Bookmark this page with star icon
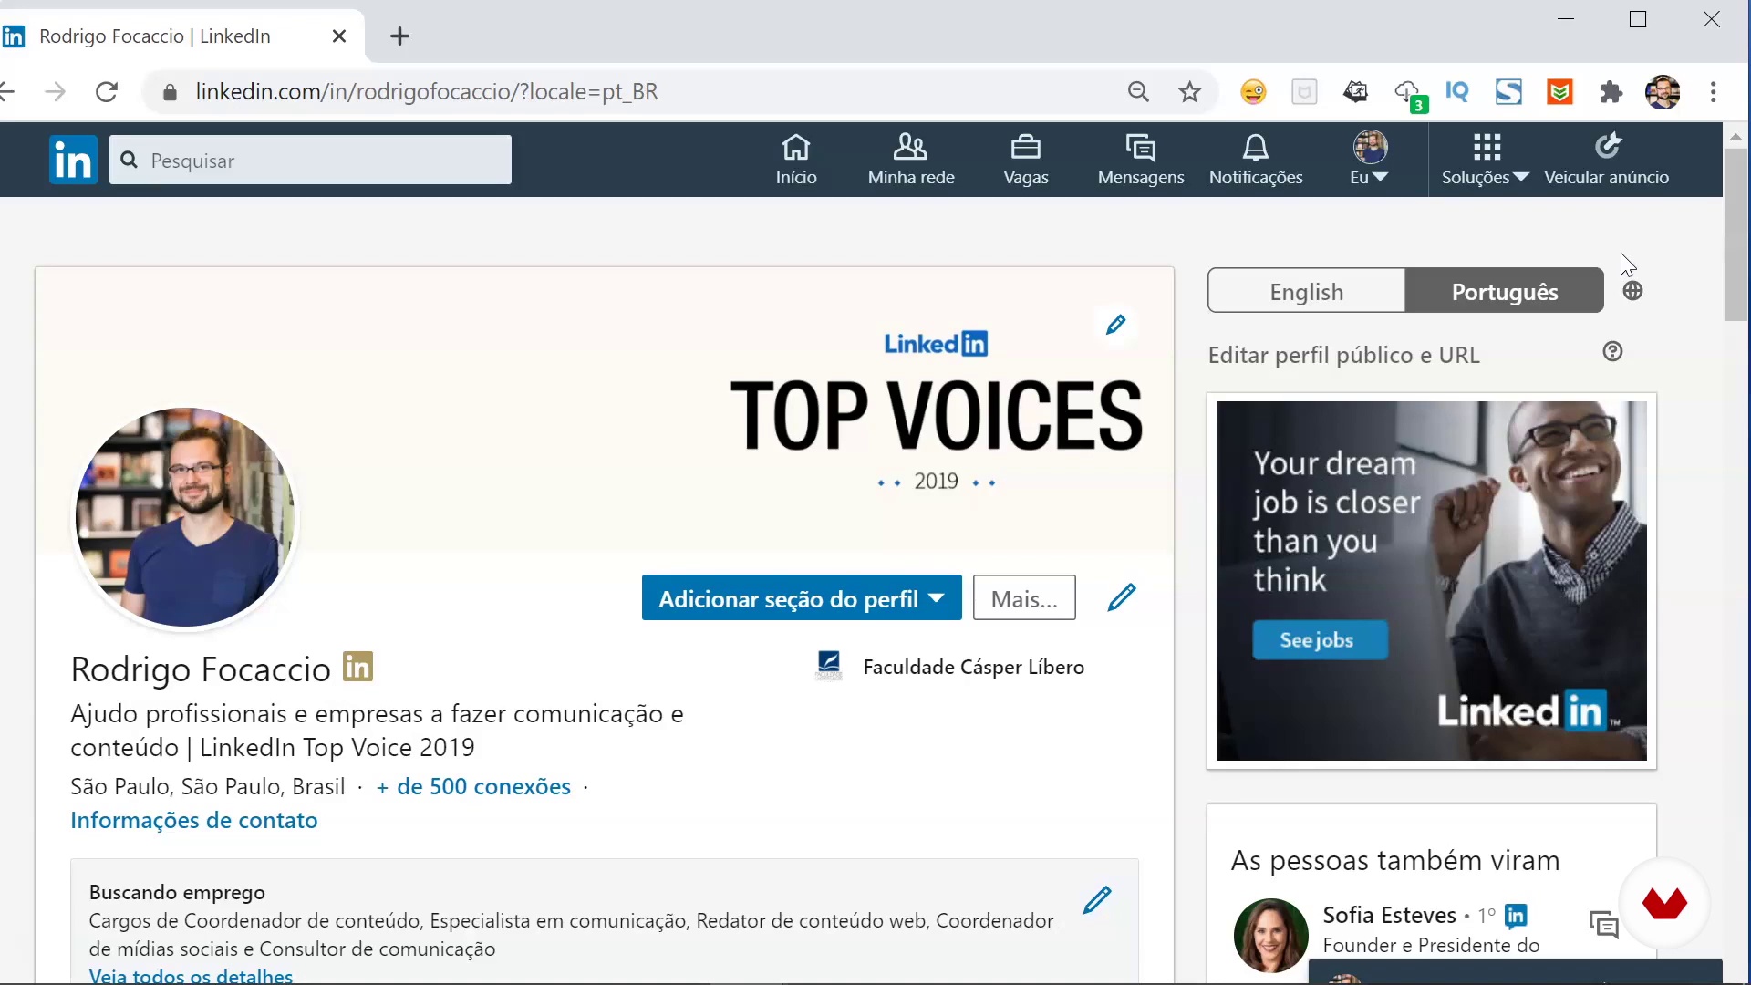1751x985 pixels. click(x=1189, y=92)
